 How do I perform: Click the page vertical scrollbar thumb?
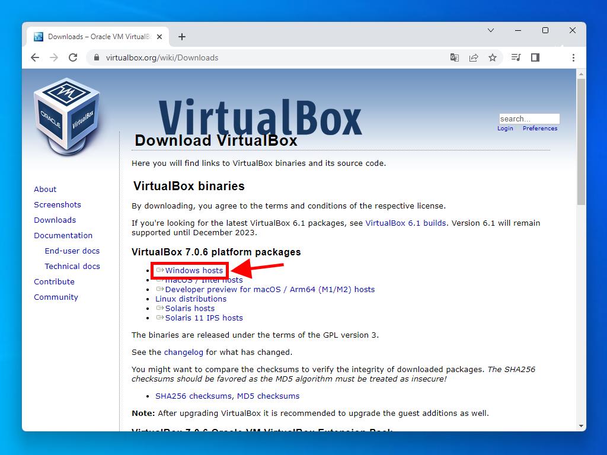(581, 142)
